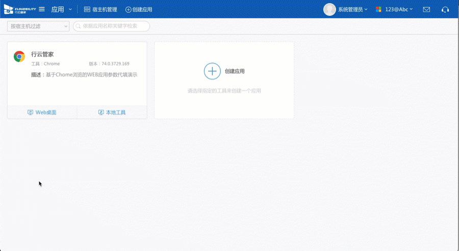Click the Chrome icon on 行云管家 card
This screenshot has height=251, width=459.
click(19, 56)
